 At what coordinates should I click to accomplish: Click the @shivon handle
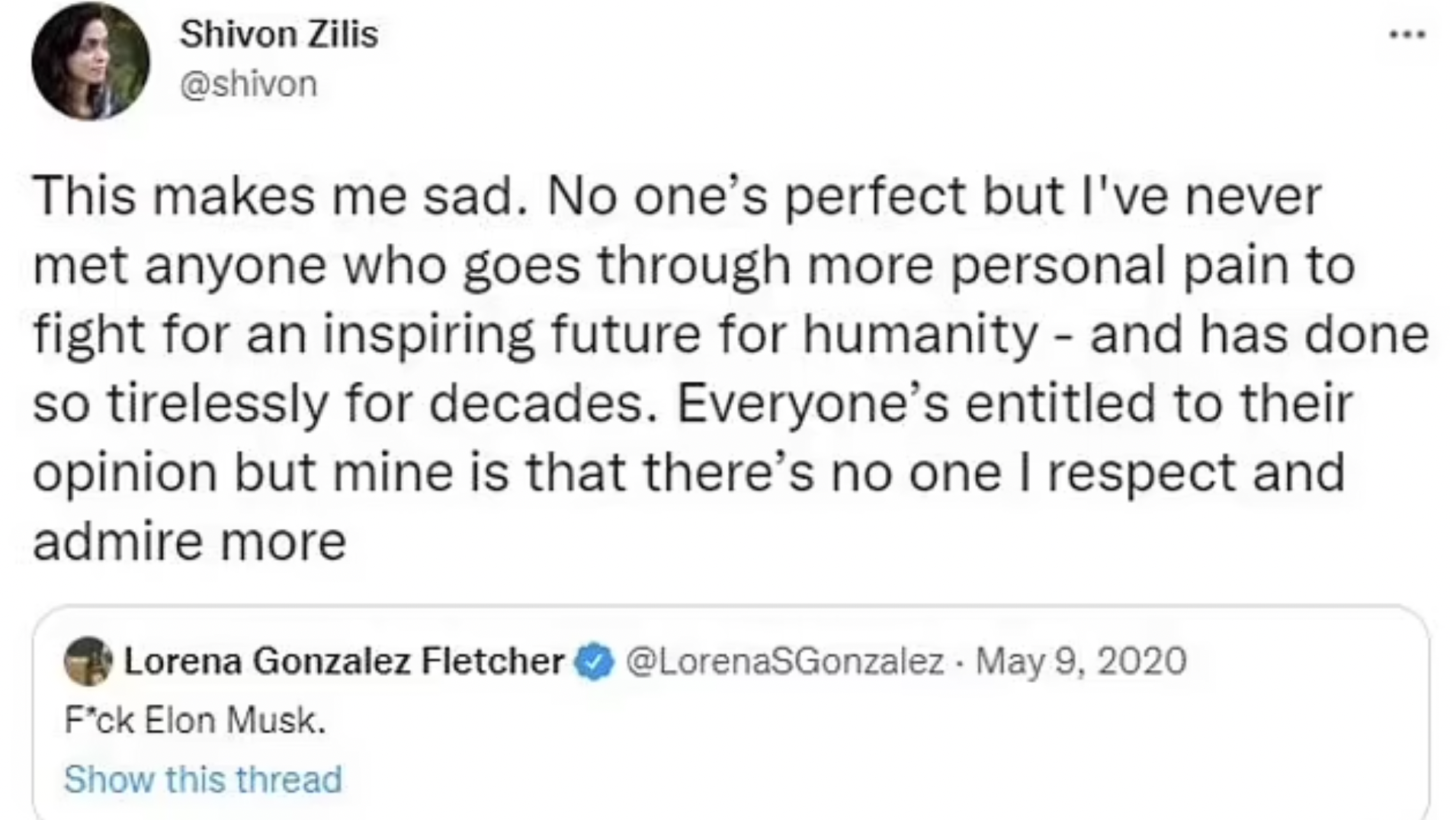248,84
